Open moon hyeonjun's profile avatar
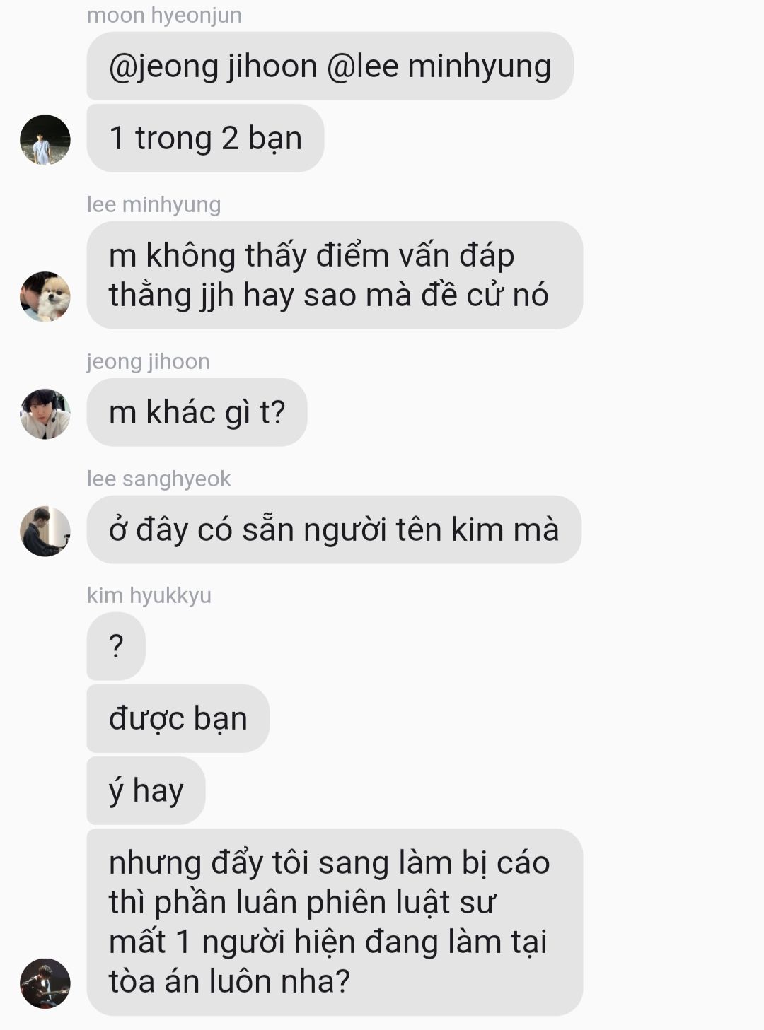The width and height of the screenshot is (764, 1030). [45, 140]
